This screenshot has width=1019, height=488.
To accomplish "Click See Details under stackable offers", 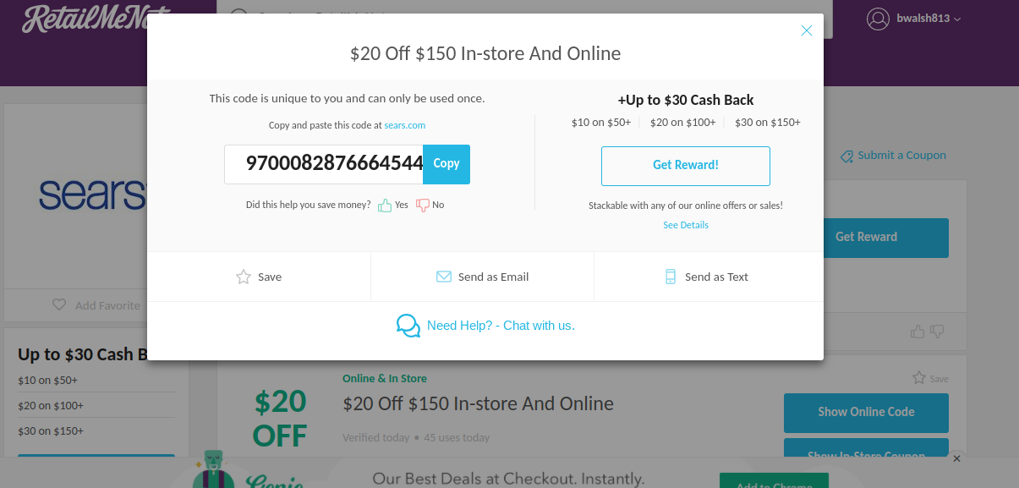I will (685, 224).
